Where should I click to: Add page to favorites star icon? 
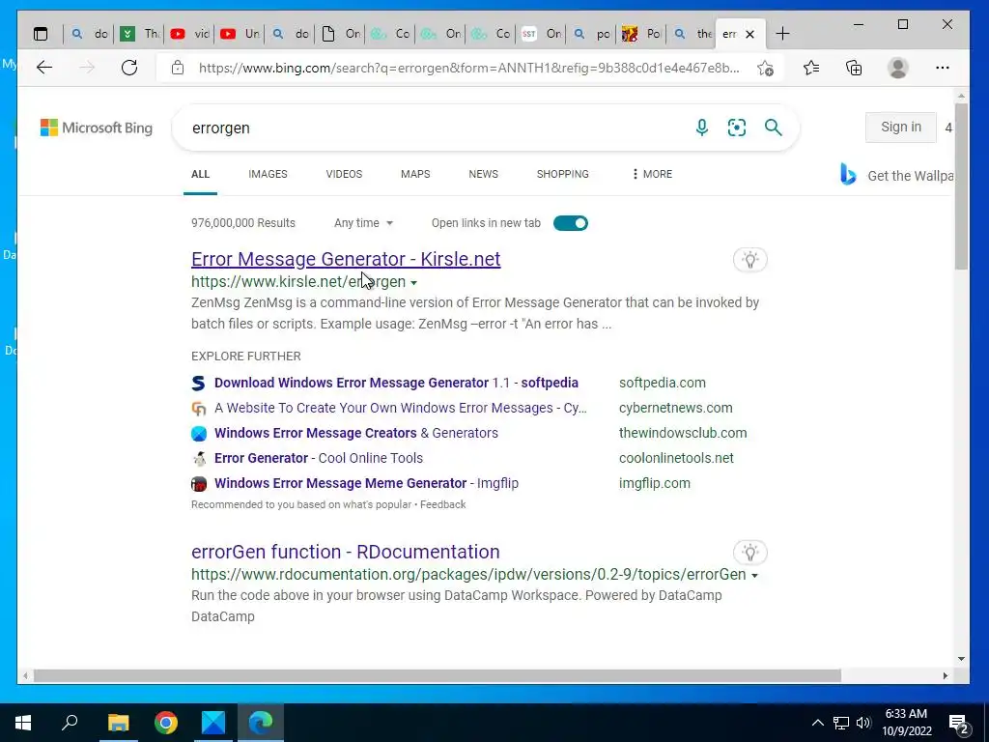coord(765,69)
